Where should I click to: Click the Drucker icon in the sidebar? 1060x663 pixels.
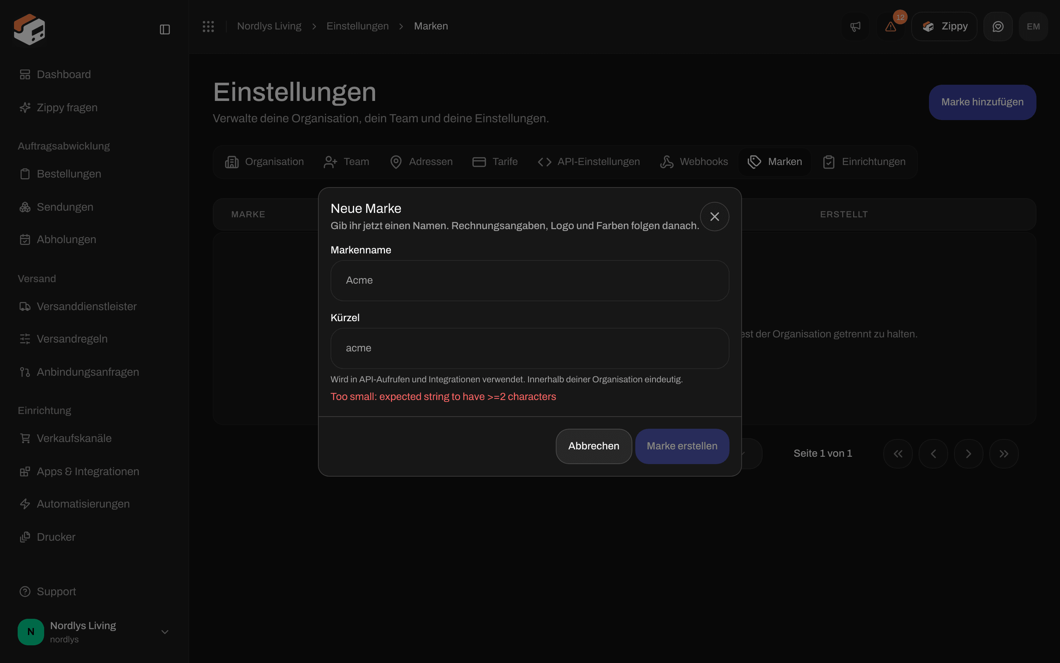[x=25, y=537]
